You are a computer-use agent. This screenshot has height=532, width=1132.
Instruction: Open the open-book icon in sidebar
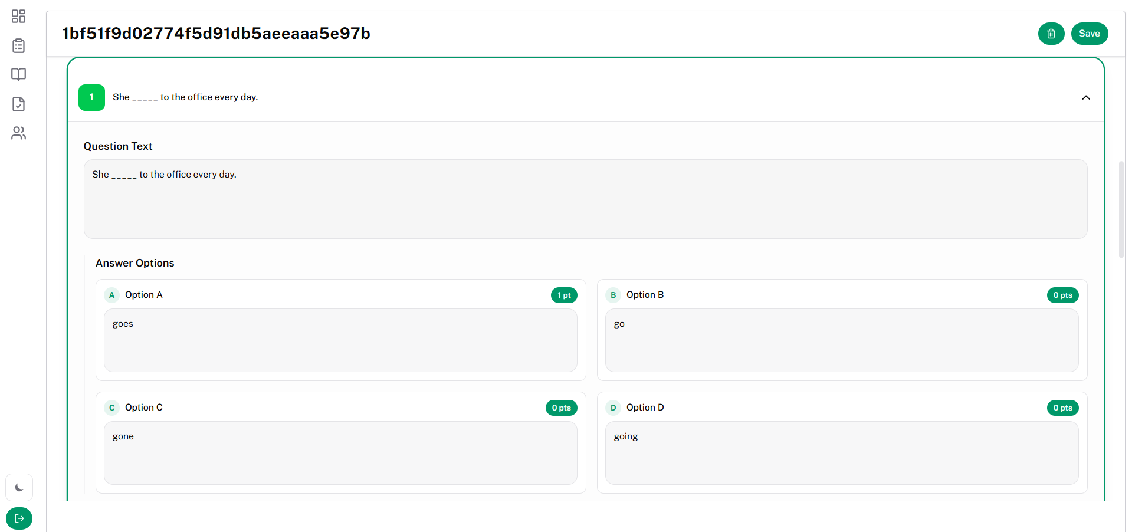click(19, 74)
